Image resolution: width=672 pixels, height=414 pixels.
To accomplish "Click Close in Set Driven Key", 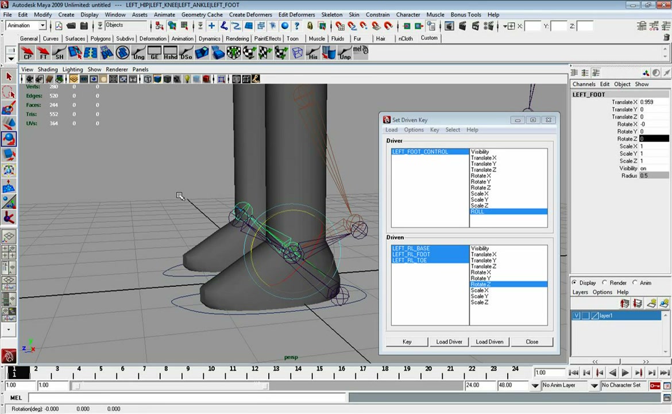I will tap(532, 342).
